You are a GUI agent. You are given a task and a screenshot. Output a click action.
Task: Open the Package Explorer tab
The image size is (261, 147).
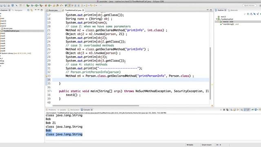[x=5, y=10]
